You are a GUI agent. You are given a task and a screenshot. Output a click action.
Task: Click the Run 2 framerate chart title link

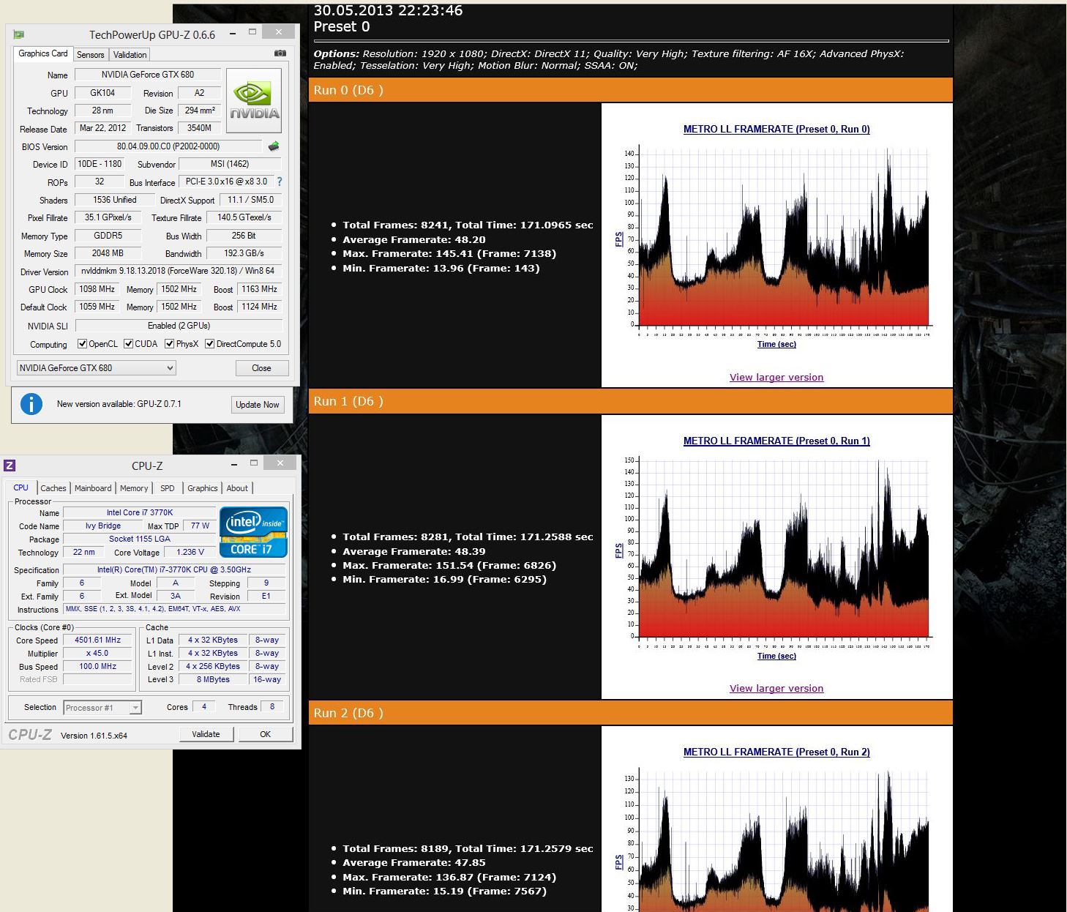[776, 752]
